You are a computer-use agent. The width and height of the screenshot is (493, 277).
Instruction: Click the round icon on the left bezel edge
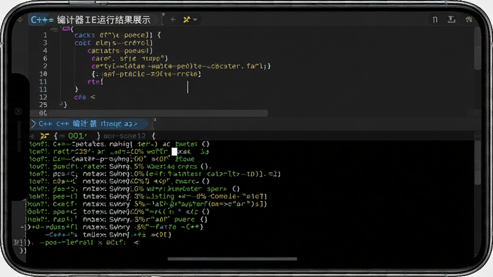(18, 111)
